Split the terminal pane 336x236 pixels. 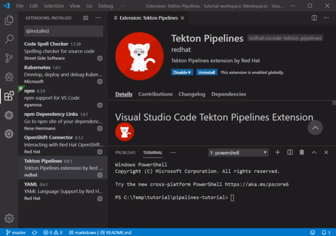(x=290, y=152)
